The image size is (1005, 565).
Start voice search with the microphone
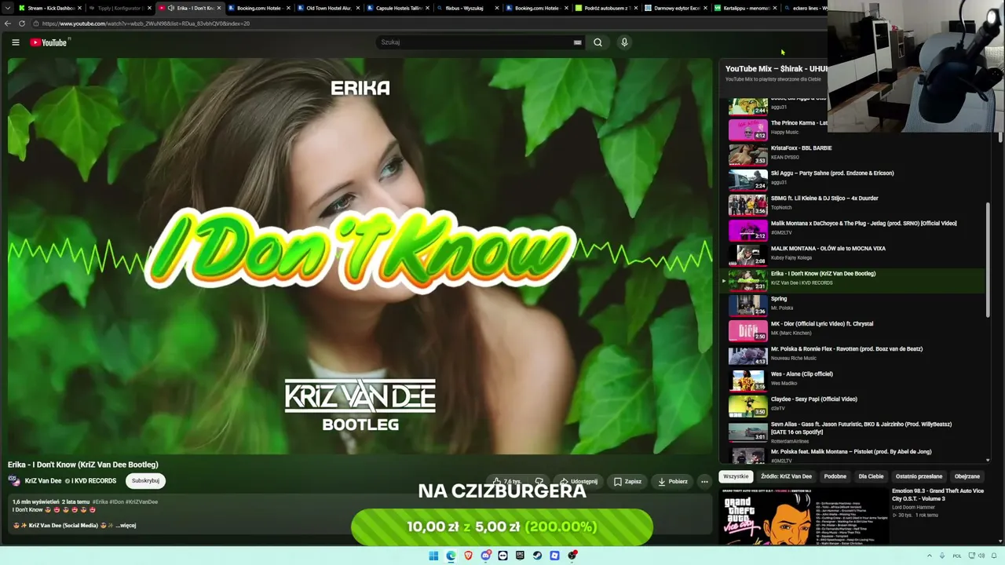click(x=624, y=42)
